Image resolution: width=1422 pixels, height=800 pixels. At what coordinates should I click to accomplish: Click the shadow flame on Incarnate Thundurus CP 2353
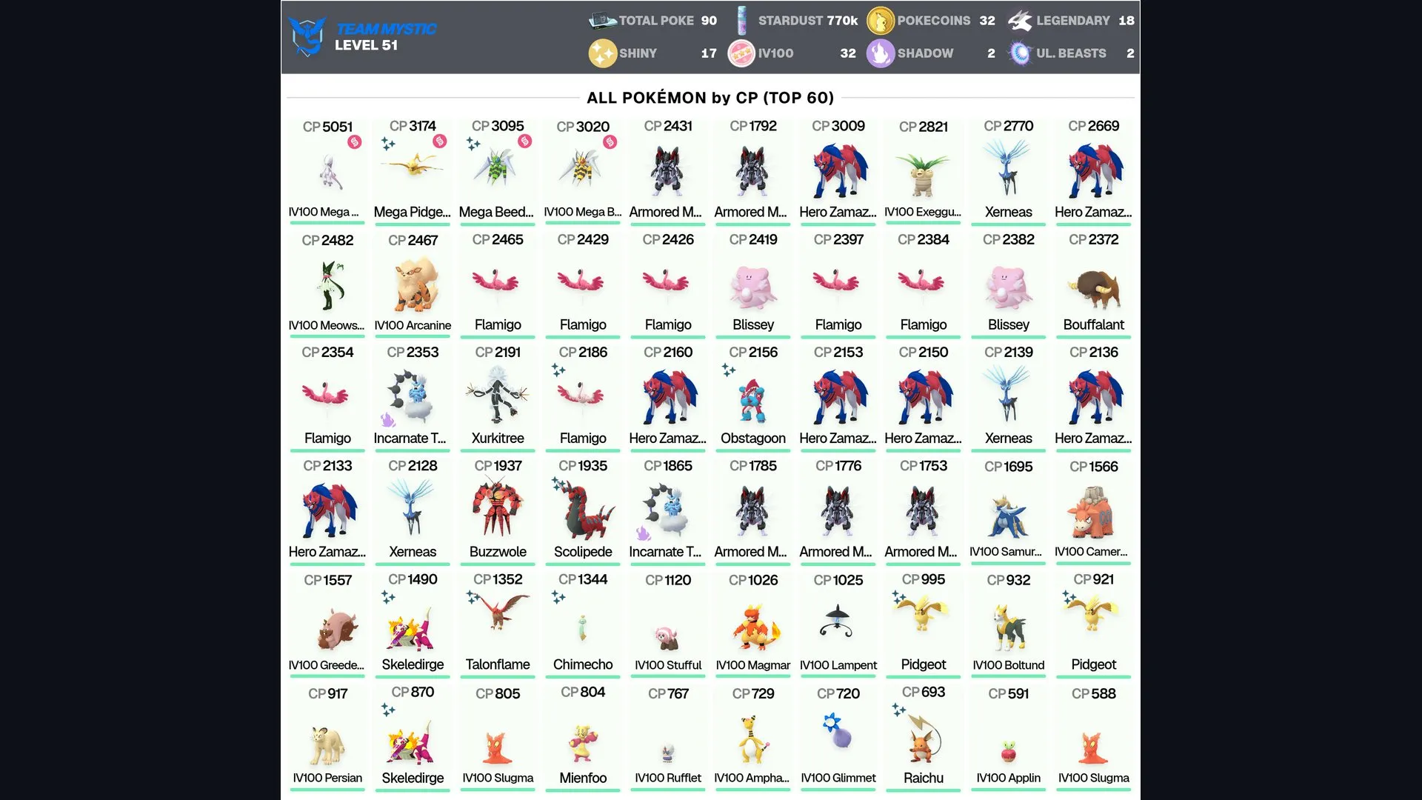(388, 420)
